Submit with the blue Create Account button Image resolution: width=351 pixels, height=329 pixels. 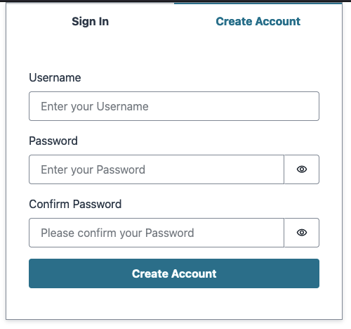coord(174,273)
